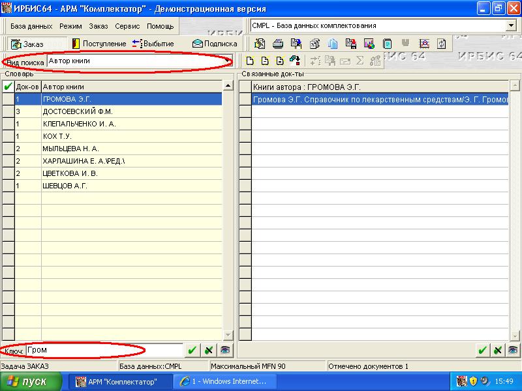Click the notepad icon in toolbar
The width and height of the screenshot is (522, 391).
(x=388, y=44)
